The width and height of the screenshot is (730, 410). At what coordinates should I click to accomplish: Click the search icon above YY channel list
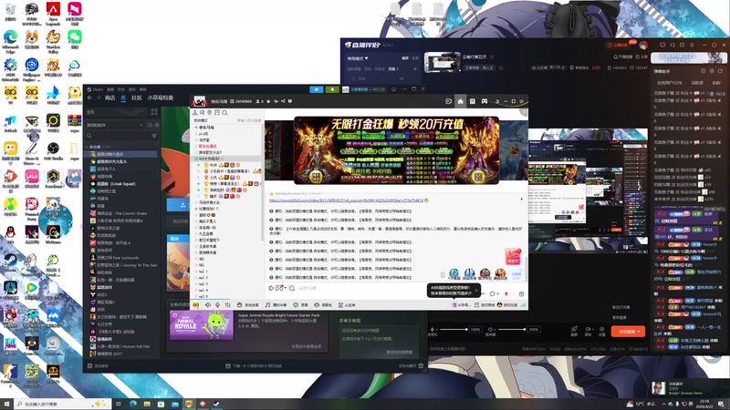224,112
